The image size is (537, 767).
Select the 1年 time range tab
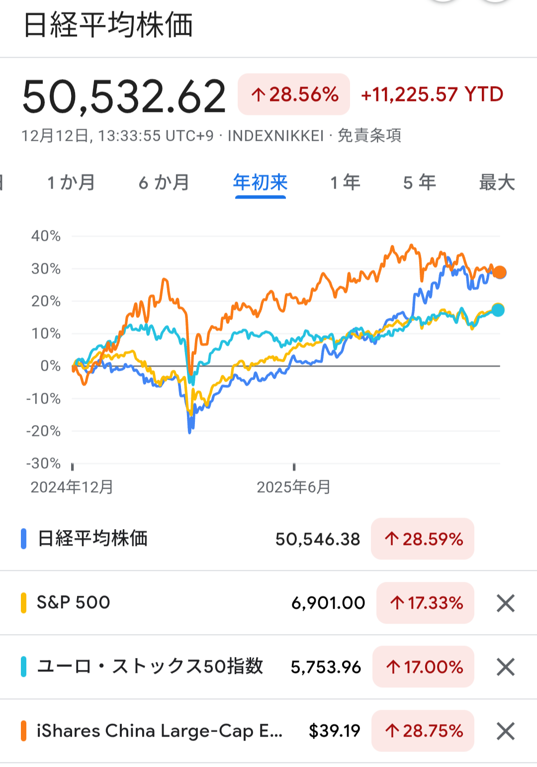click(345, 183)
